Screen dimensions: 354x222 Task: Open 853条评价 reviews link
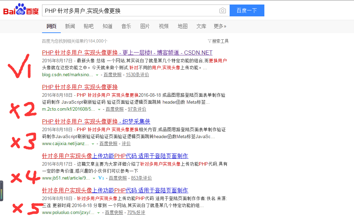click(x=141, y=178)
